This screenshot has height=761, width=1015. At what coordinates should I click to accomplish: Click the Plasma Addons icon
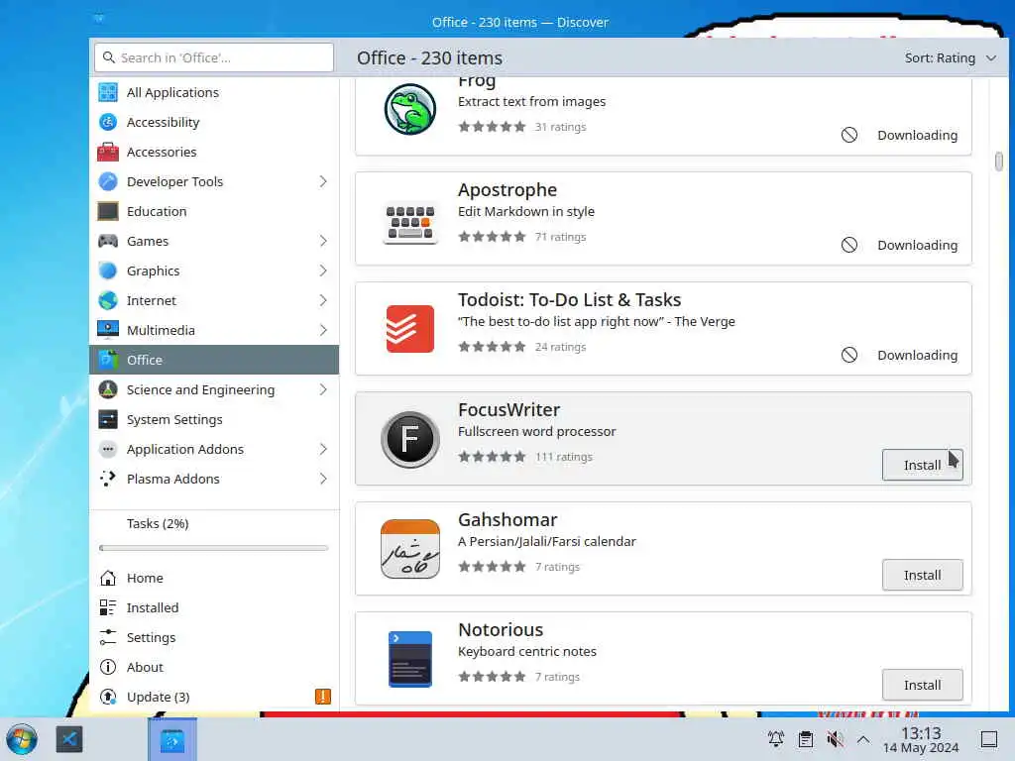(x=107, y=479)
